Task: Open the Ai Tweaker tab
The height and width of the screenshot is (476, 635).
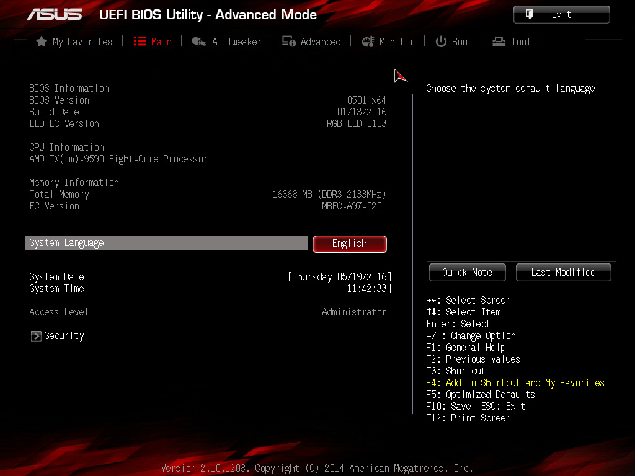Action: (226, 42)
